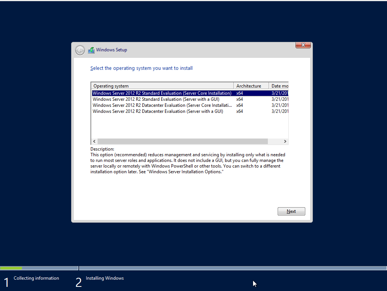This screenshot has height=291, width=387.
Task: Click the Date modified column header
Action: tap(279, 86)
